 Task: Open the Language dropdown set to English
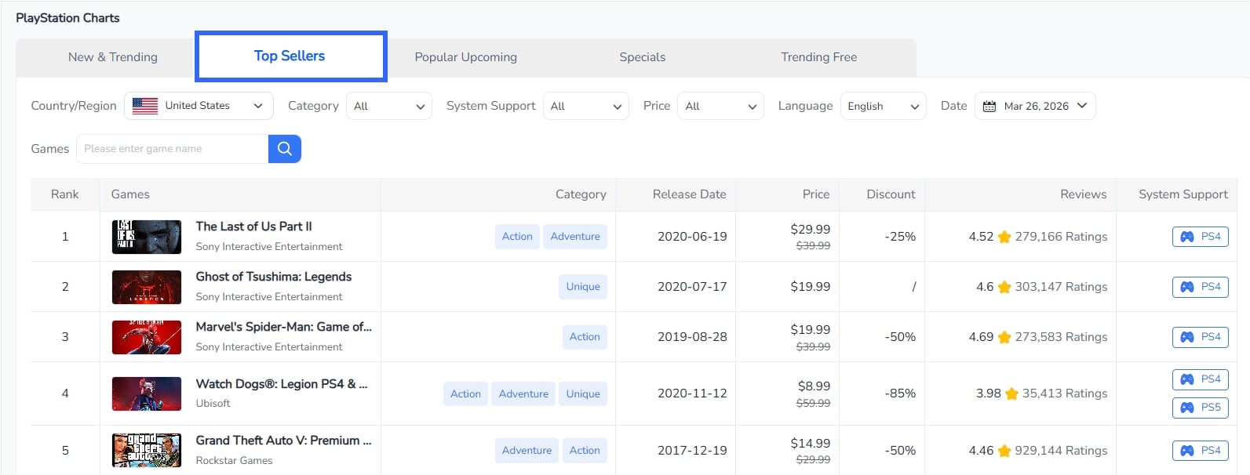point(883,106)
